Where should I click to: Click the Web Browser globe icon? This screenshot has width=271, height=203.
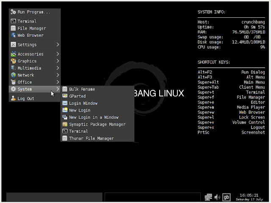coord(13,35)
